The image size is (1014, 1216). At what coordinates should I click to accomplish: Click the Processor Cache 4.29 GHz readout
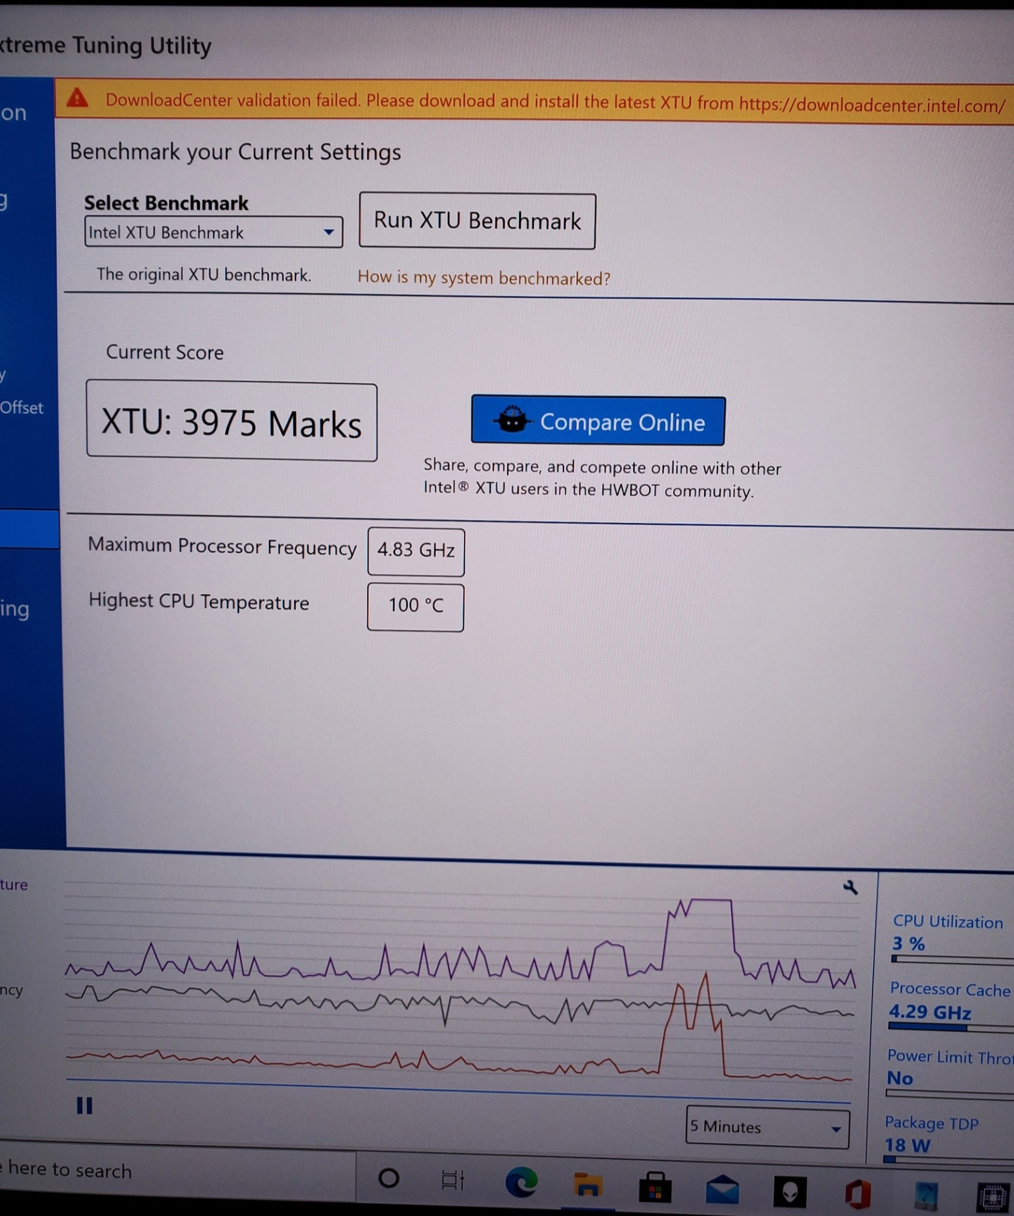click(x=949, y=1001)
